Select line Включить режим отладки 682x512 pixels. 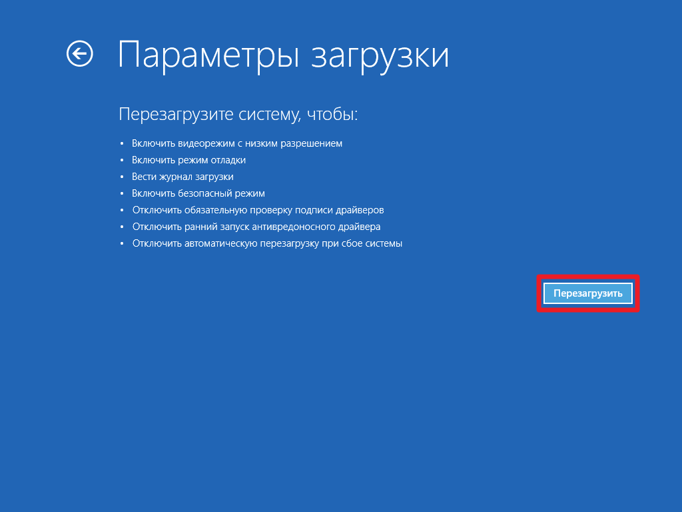click(188, 160)
